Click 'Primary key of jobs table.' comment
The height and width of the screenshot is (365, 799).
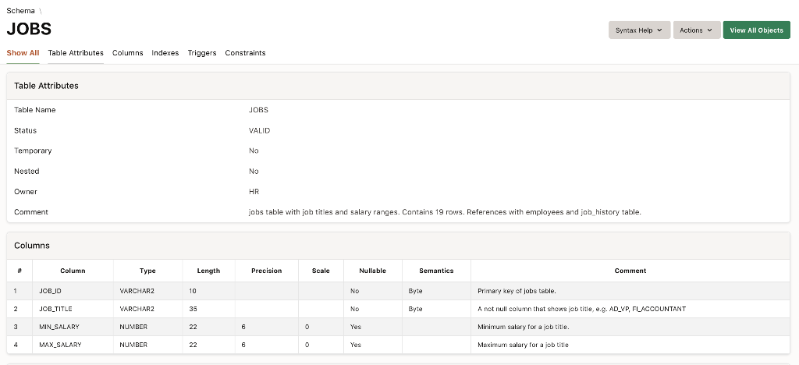[x=517, y=291]
